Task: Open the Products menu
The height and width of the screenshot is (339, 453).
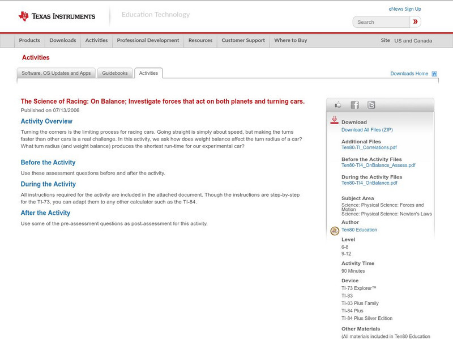Action: click(29, 40)
